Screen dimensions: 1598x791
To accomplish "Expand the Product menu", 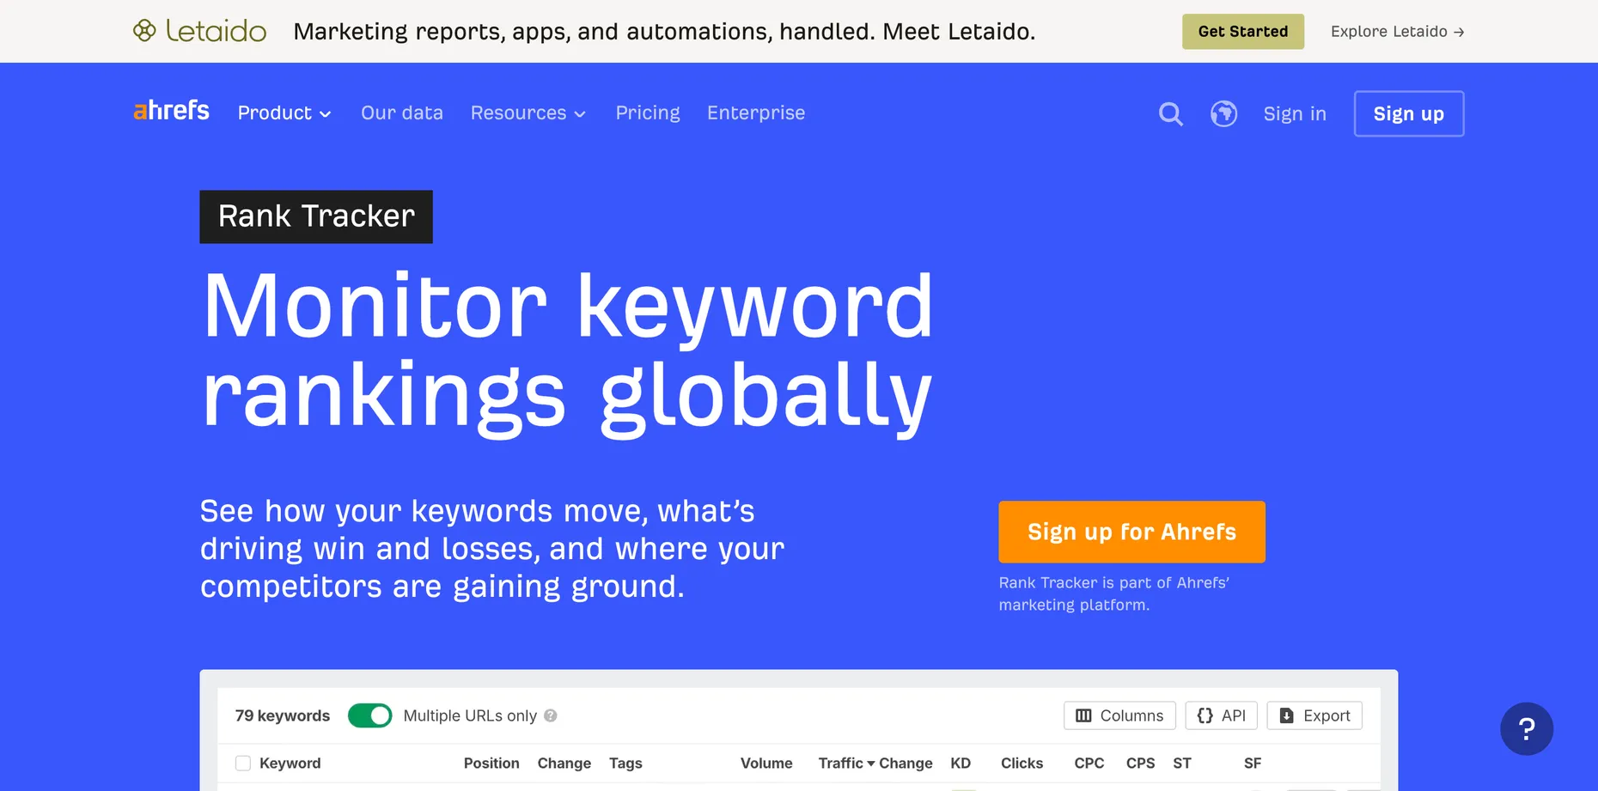I will click(x=284, y=113).
